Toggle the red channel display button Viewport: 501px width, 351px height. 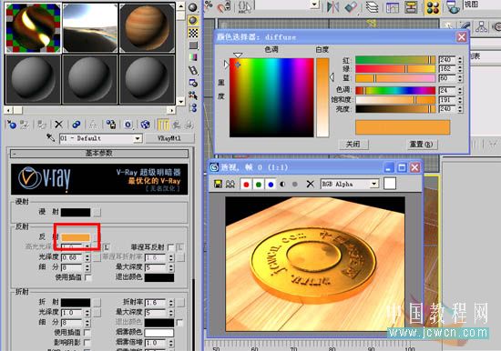[246, 185]
